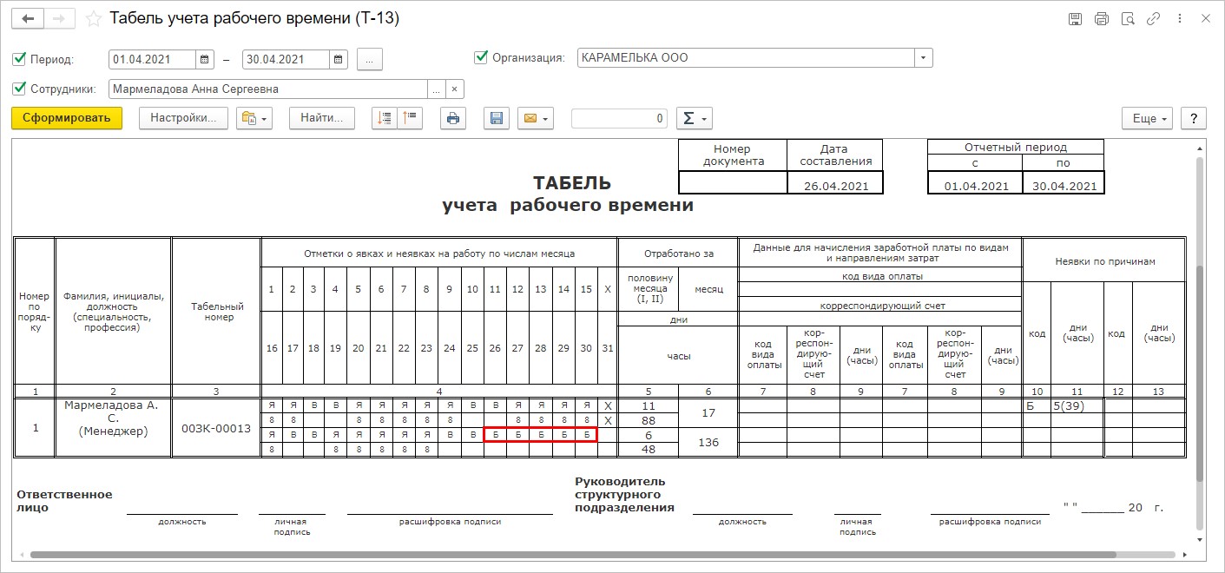Toggle the Период checkbox
Viewport: 1225px width, 573px height.
19,59
